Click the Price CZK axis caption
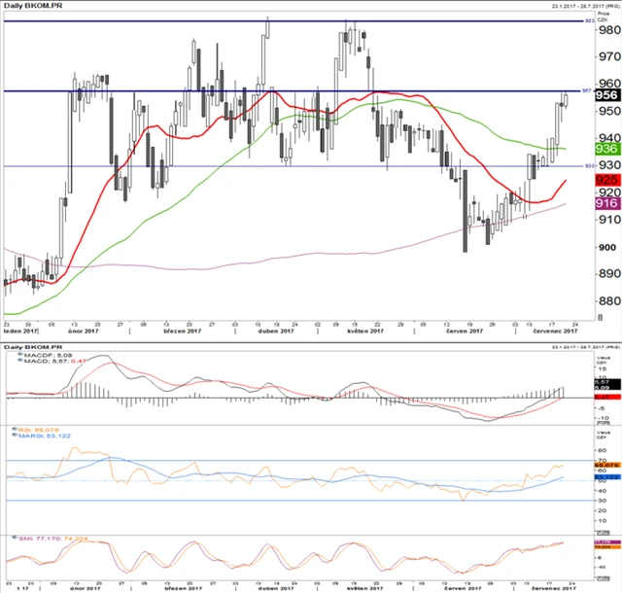Screen dimensions: 622x593 pos(603,17)
